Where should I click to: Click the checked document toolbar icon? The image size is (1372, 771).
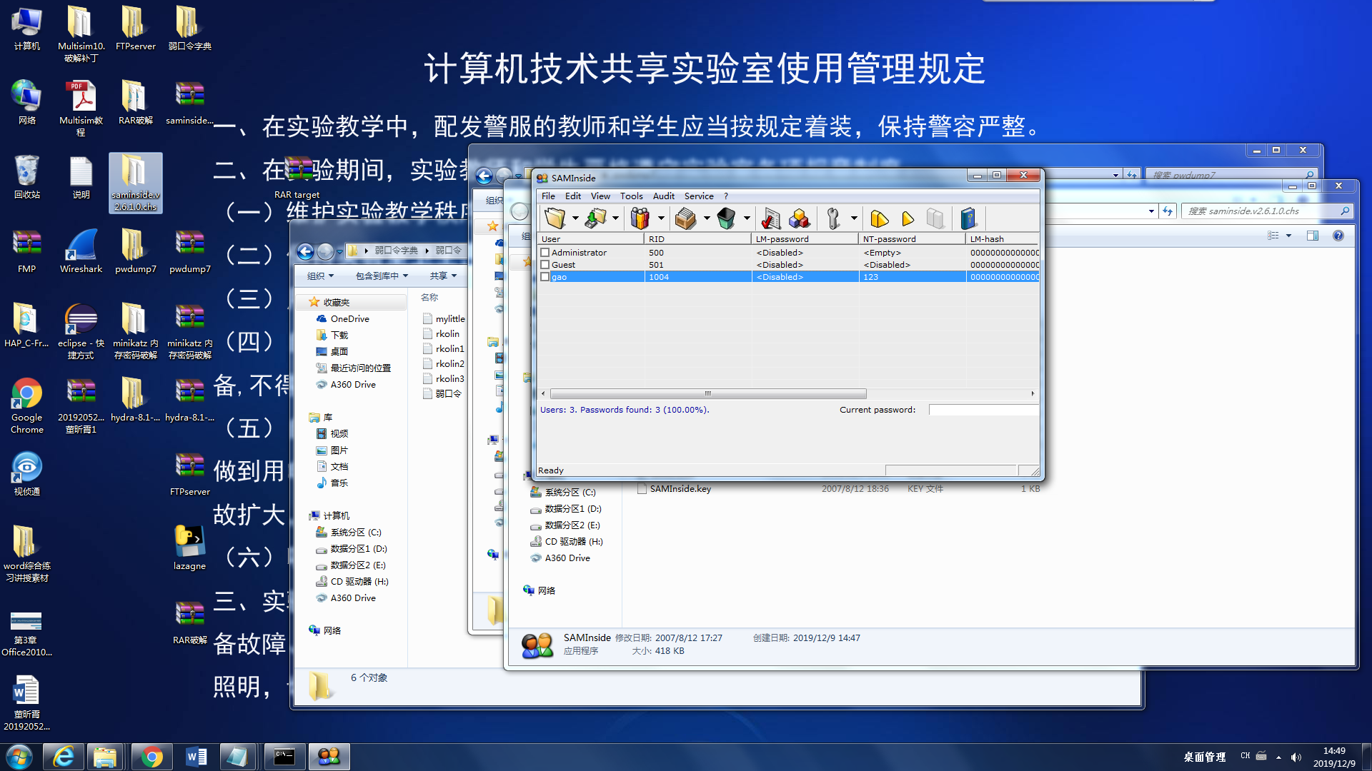(770, 218)
